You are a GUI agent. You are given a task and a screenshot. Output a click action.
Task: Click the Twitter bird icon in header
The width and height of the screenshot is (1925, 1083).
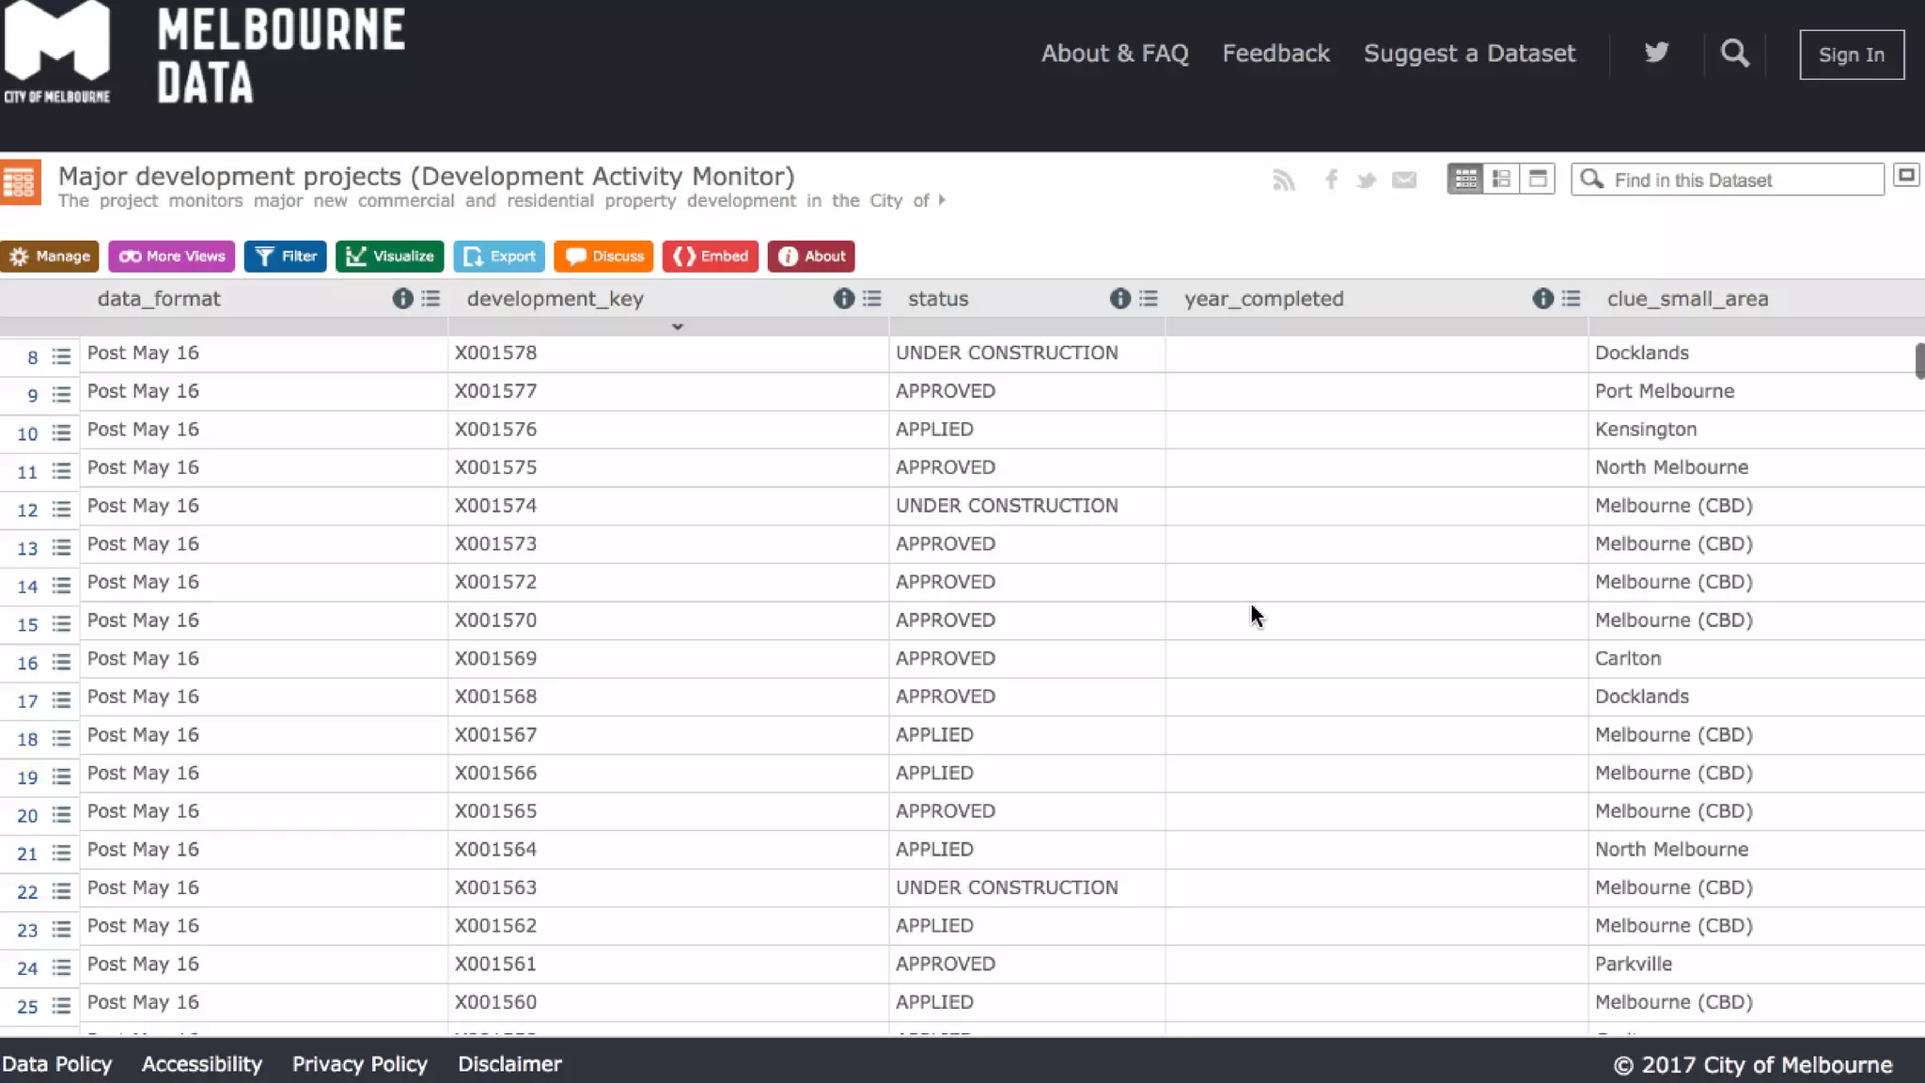coord(1656,53)
